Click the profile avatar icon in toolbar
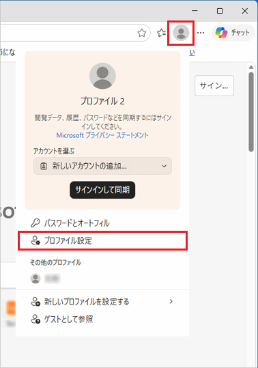 pos(181,33)
